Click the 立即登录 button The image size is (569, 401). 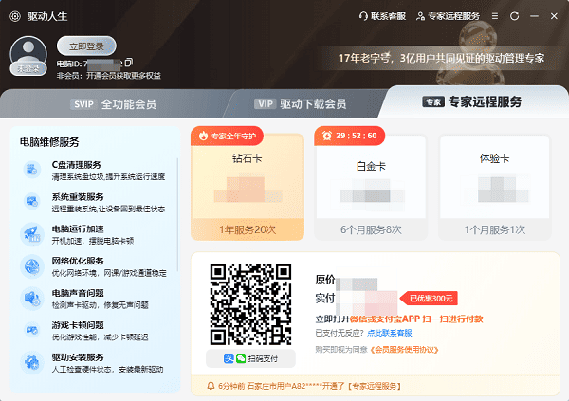86,46
